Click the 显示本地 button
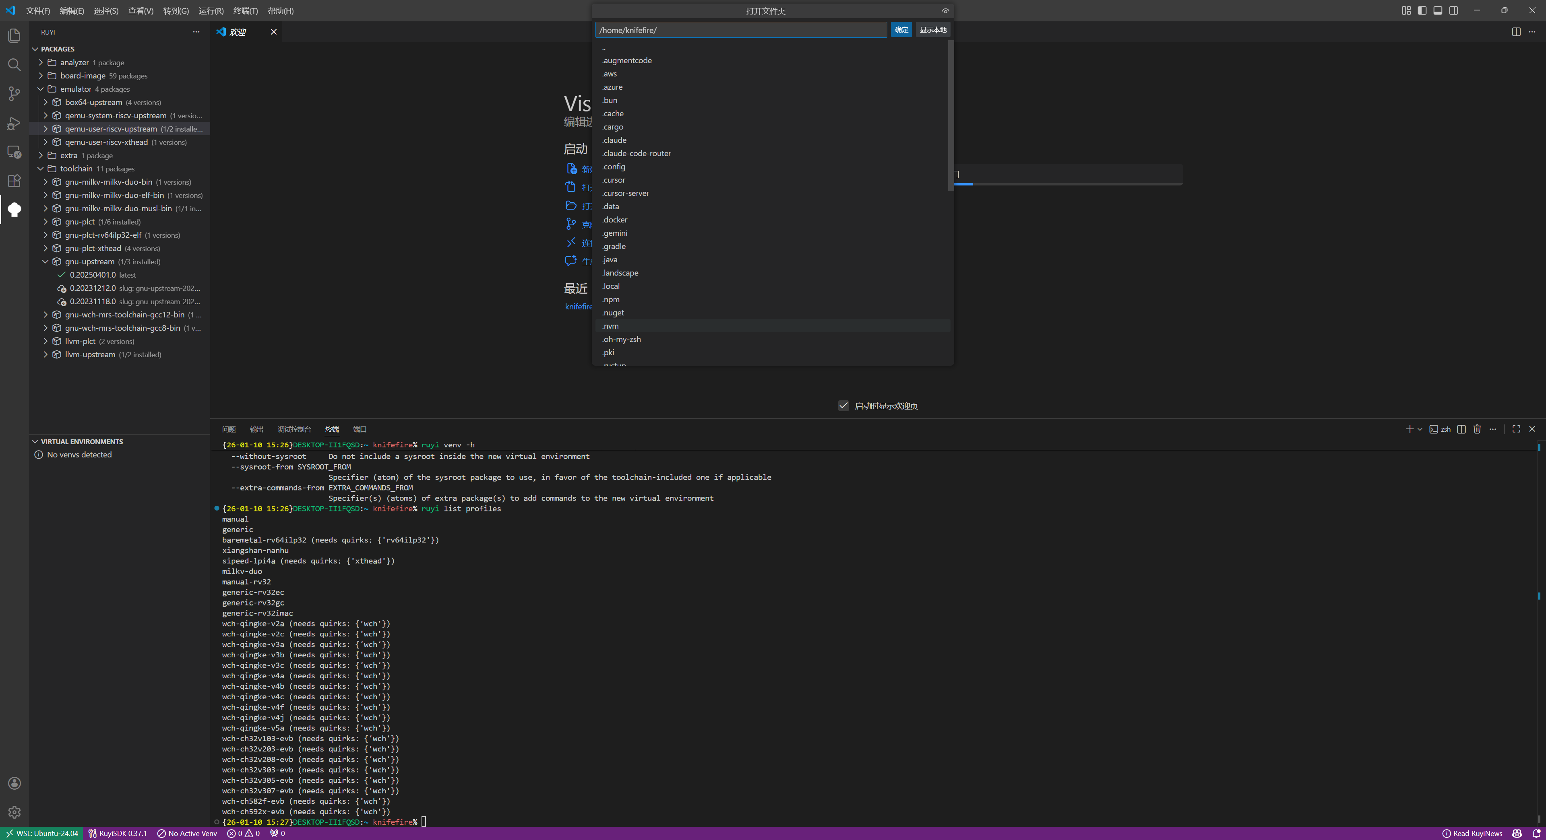Image resolution: width=1546 pixels, height=840 pixels. (933, 30)
